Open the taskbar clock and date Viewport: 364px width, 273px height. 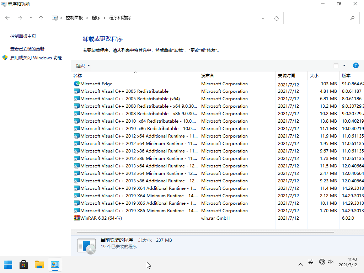coord(348,262)
